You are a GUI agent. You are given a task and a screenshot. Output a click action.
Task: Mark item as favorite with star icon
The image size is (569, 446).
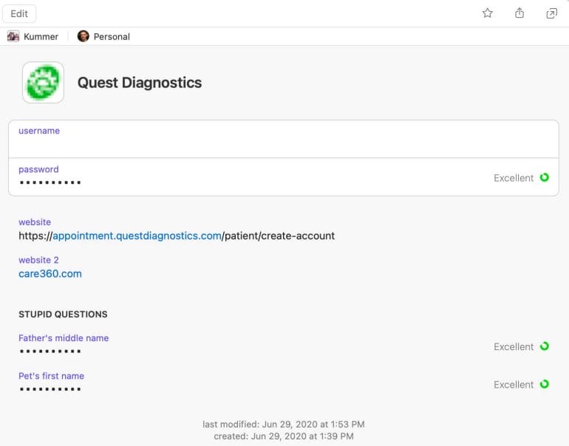point(488,13)
